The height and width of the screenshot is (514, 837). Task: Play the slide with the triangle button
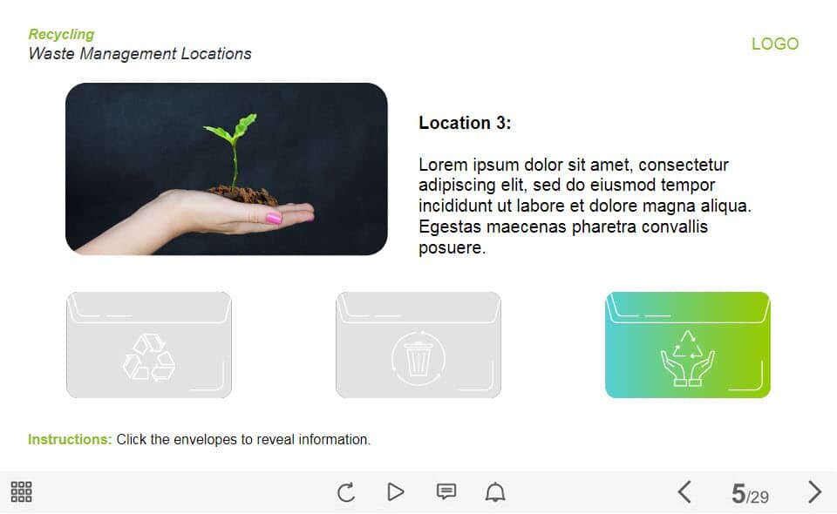point(396,491)
